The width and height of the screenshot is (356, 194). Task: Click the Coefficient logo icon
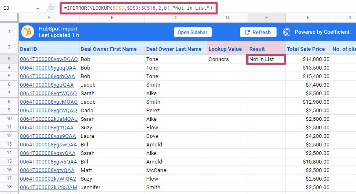[287, 32]
